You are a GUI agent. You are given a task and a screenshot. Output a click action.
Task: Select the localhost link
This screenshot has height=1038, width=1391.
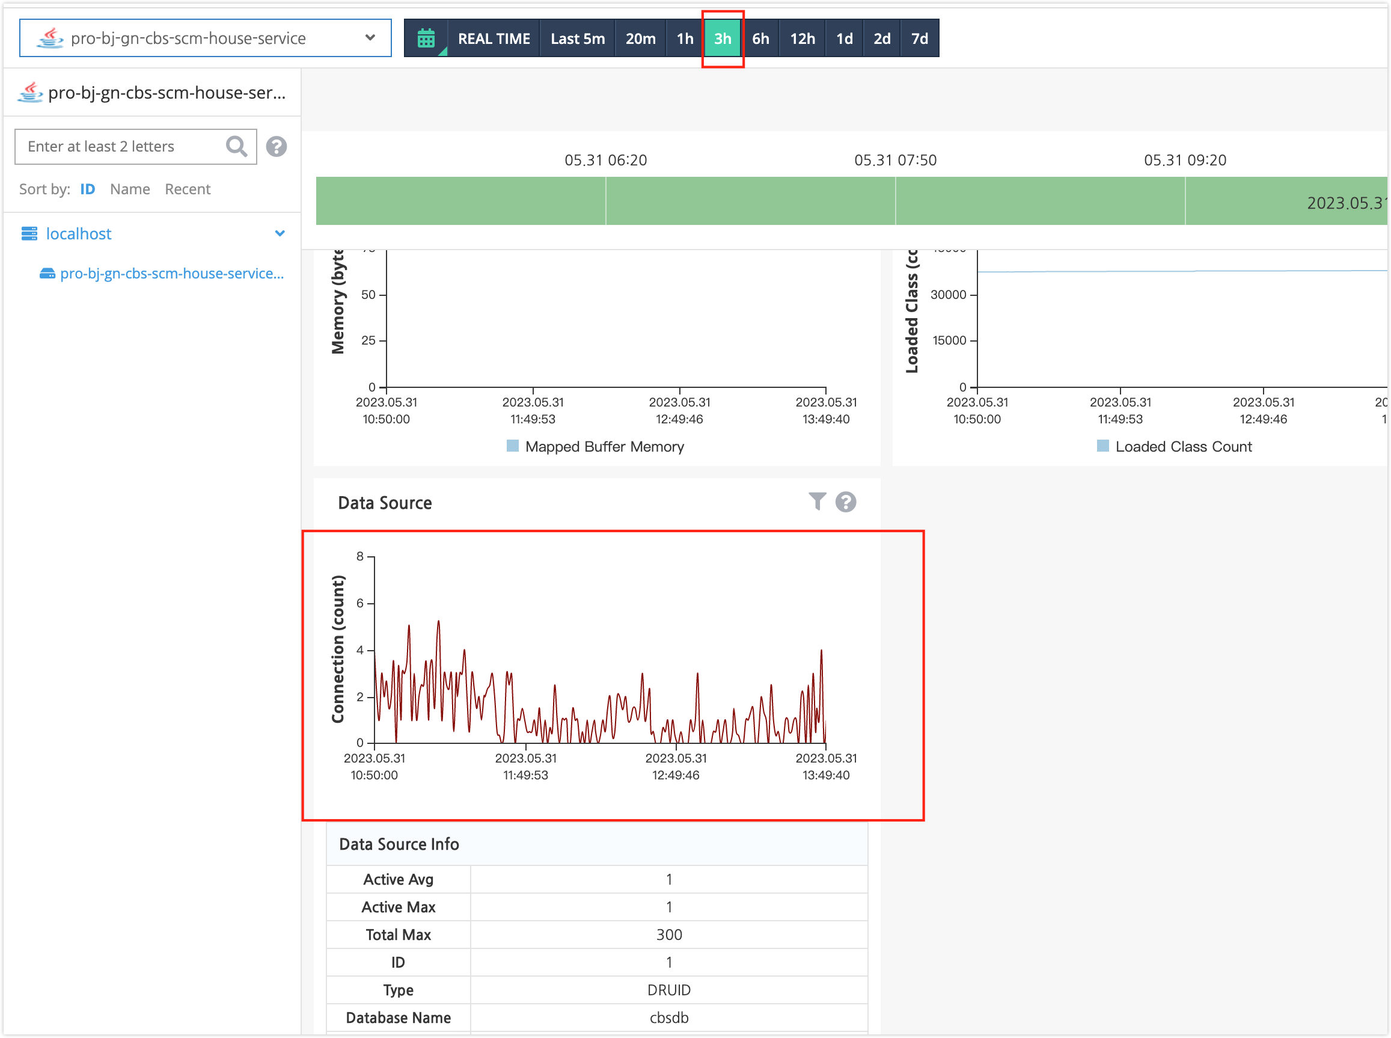point(78,233)
